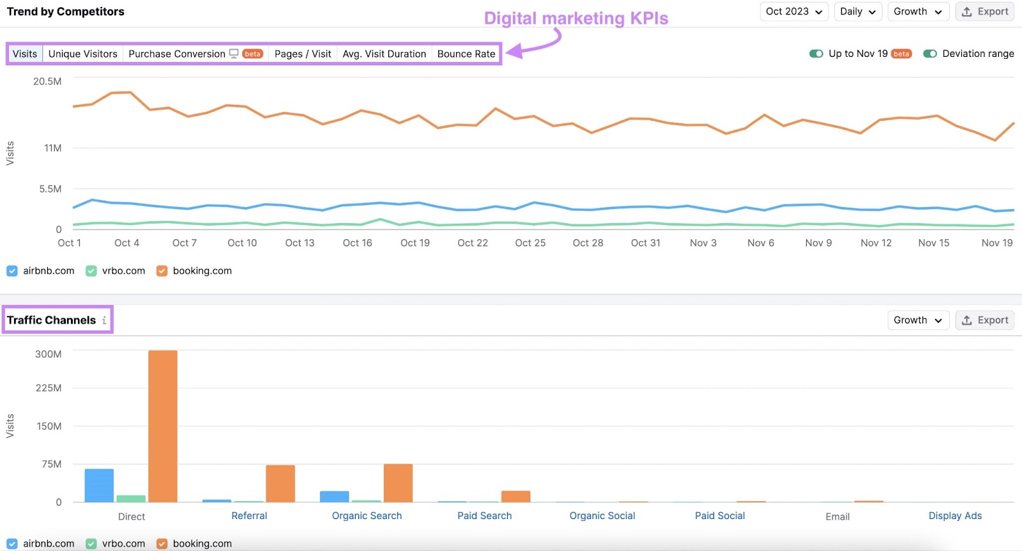Click the airbnb.com Organic Search bar

pos(334,497)
